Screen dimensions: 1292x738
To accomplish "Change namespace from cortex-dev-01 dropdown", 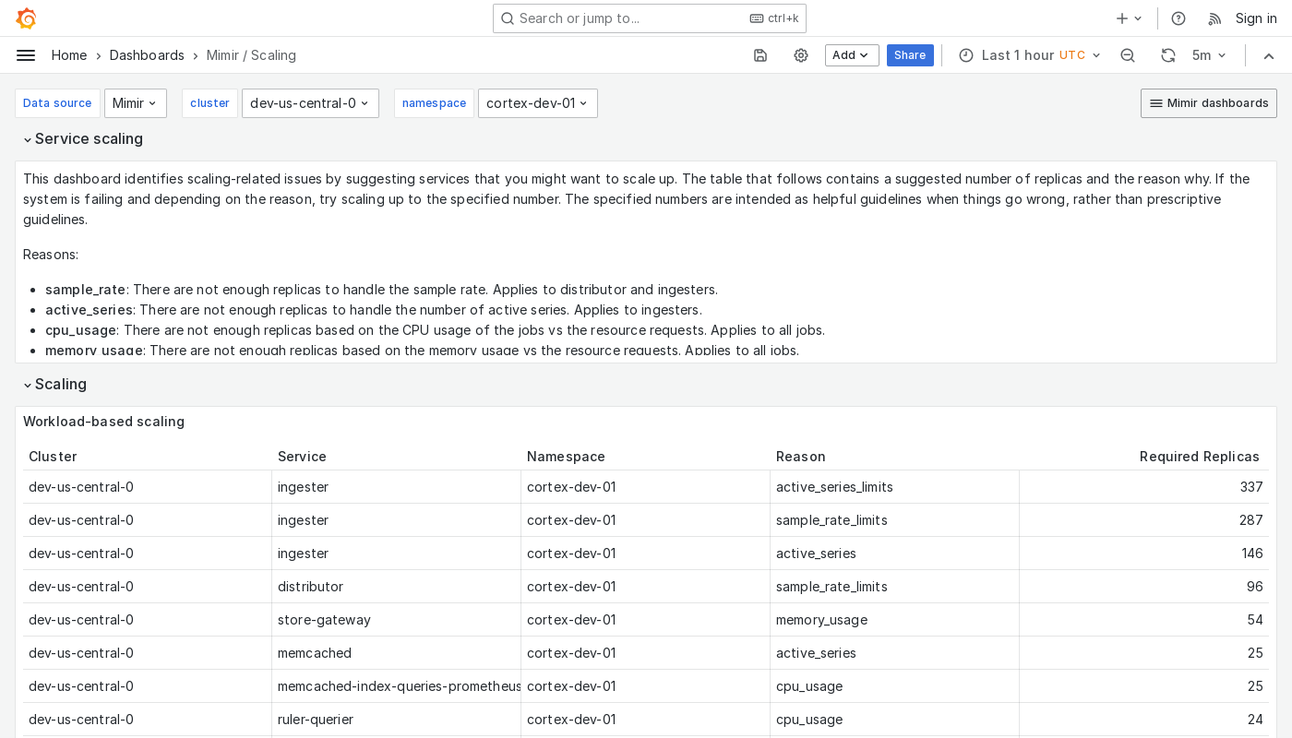I will (538, 103).
